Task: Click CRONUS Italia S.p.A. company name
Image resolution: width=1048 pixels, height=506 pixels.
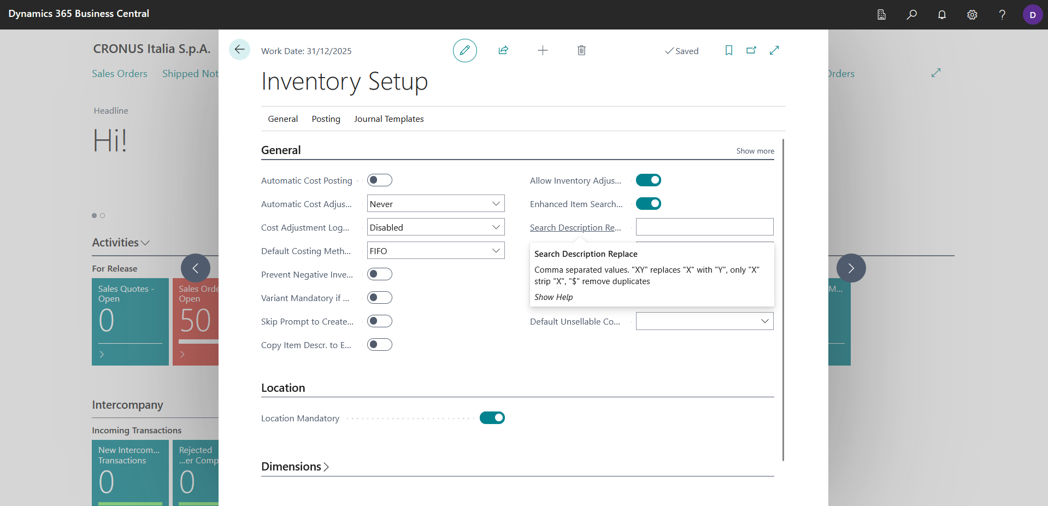Action: (151, 49)
